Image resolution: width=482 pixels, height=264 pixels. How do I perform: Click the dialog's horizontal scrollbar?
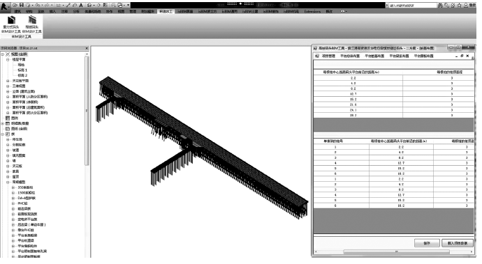396,251
